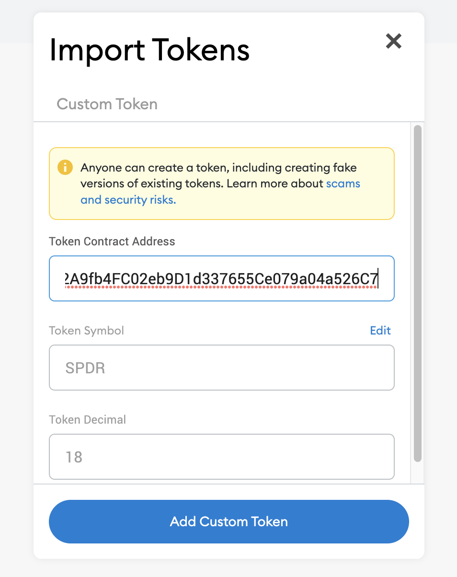Click the yellow info warning icon
457x577 pixels.
[x=65, y=168]
